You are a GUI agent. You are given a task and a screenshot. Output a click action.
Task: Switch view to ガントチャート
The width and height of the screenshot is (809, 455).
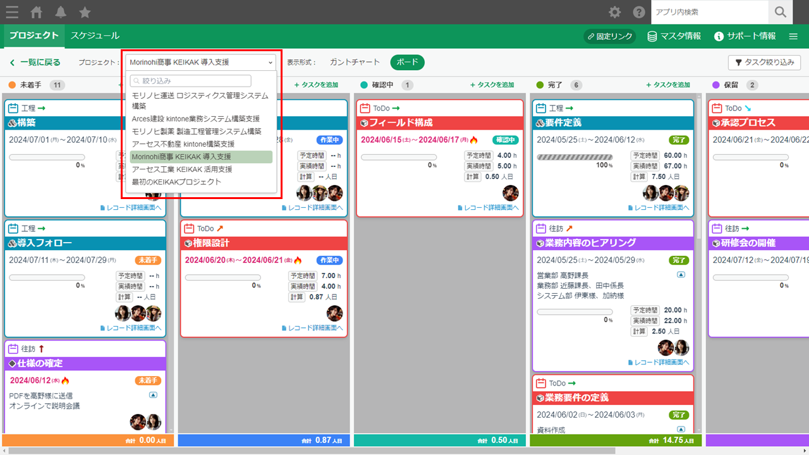pyautogui.click(x=355, y=62)
